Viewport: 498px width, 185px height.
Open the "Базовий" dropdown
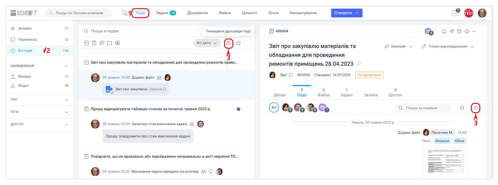[398, 47]
